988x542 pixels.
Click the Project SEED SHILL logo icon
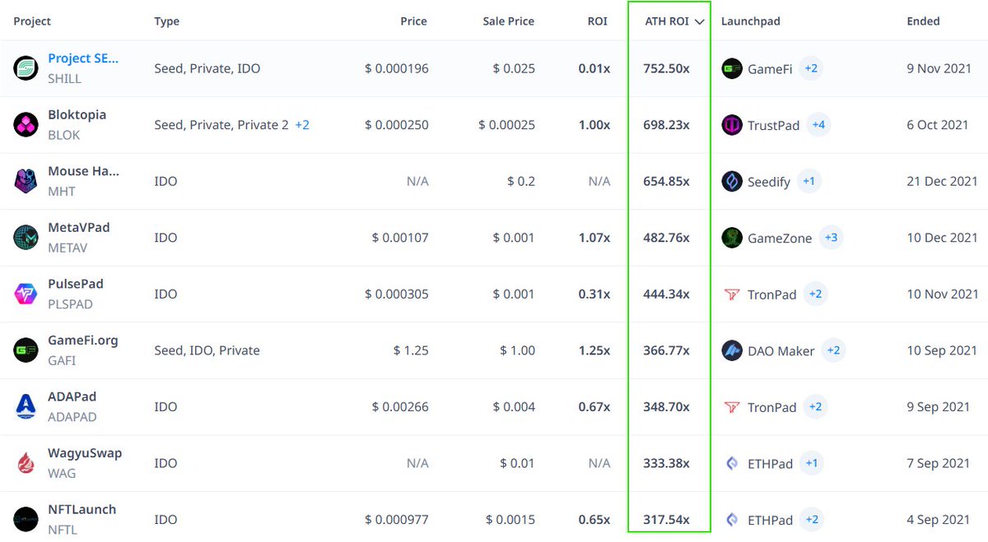pos(26,68)
